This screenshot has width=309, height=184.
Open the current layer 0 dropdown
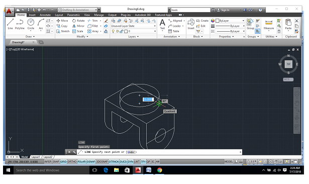(133, 31)
